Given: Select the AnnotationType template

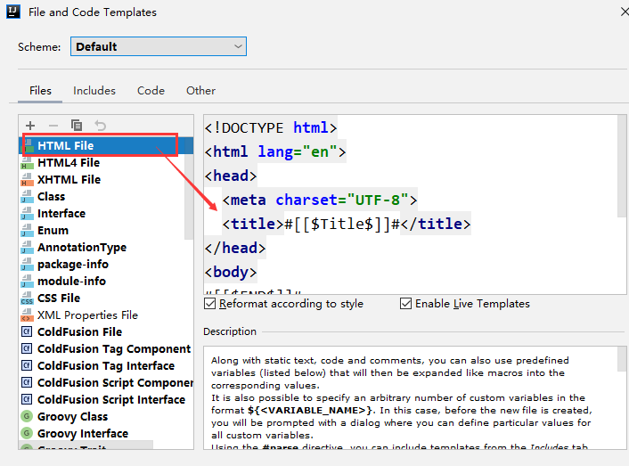Looking at the screenshot, I should pos(106,248).
